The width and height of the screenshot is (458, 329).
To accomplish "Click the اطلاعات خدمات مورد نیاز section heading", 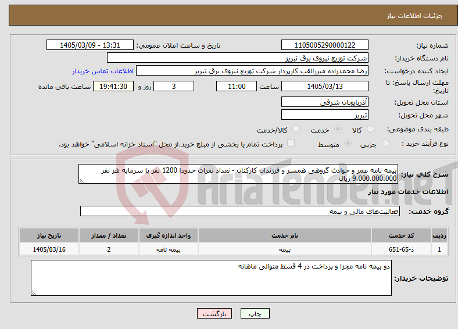I will (408, 192).
